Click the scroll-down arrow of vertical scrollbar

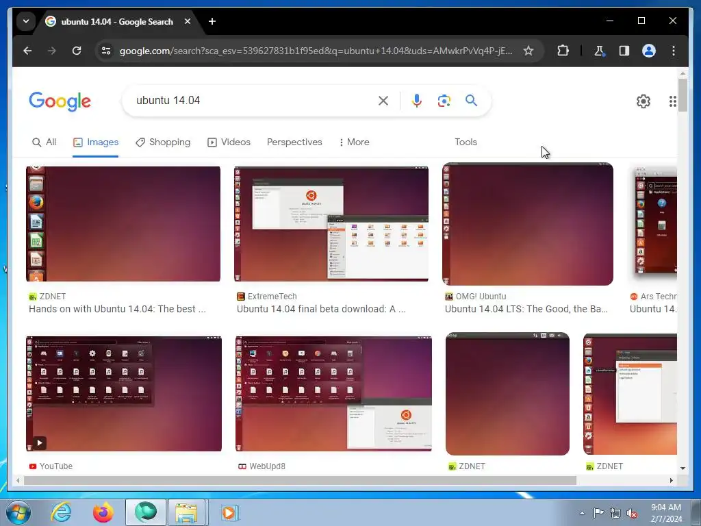[x=683, y=468]
